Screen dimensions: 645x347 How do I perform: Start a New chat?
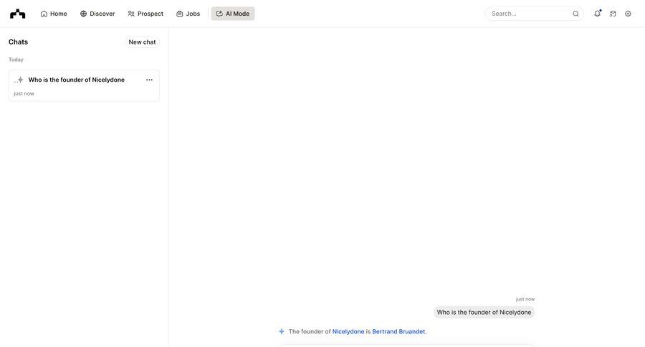(142, 42)
